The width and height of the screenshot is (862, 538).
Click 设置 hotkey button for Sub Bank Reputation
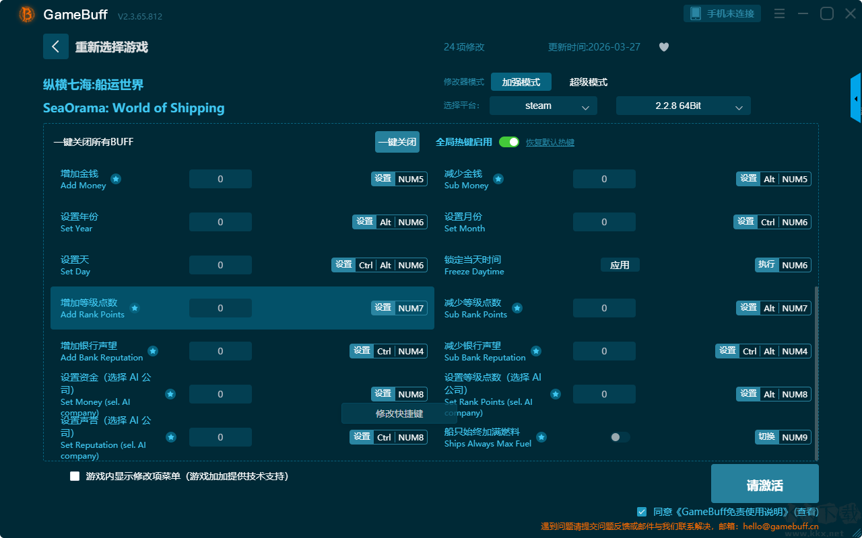[x=727, y=351]
